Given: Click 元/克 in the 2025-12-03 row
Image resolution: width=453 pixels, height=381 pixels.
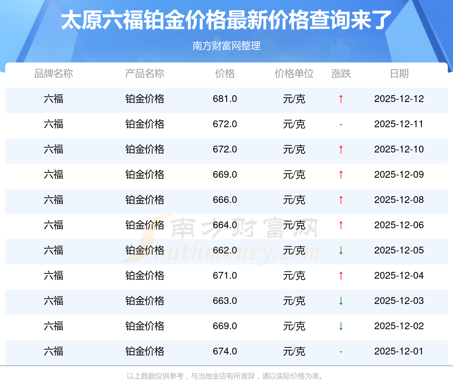Looking at the screenshot, I should [x=294, y=301].
